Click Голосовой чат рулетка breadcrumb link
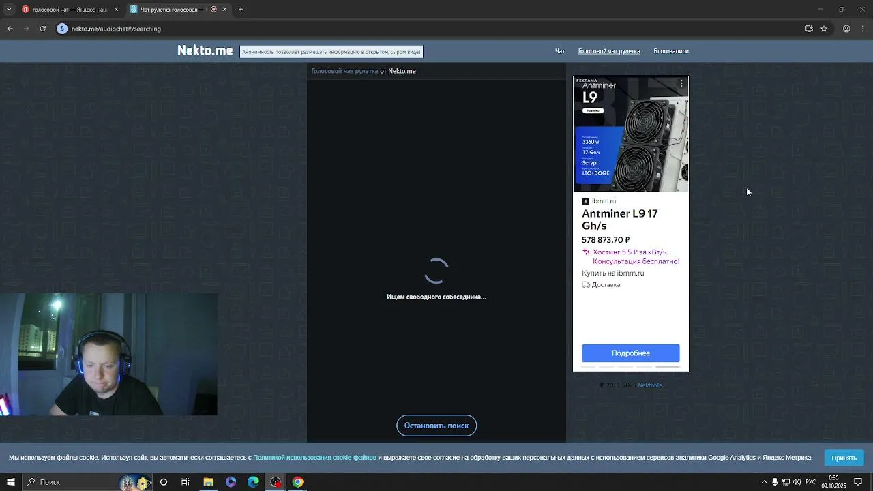Image resolution: width=873 pixels, height=491 pixels. click(x=344, y=71)
